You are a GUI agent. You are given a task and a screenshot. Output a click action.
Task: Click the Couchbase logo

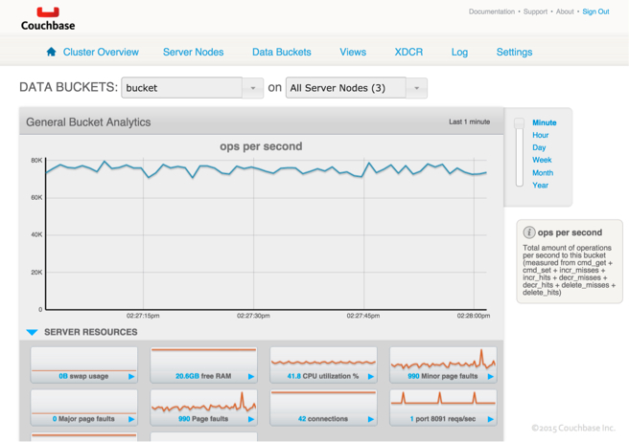pyautogui.click(x=47, y=17)
